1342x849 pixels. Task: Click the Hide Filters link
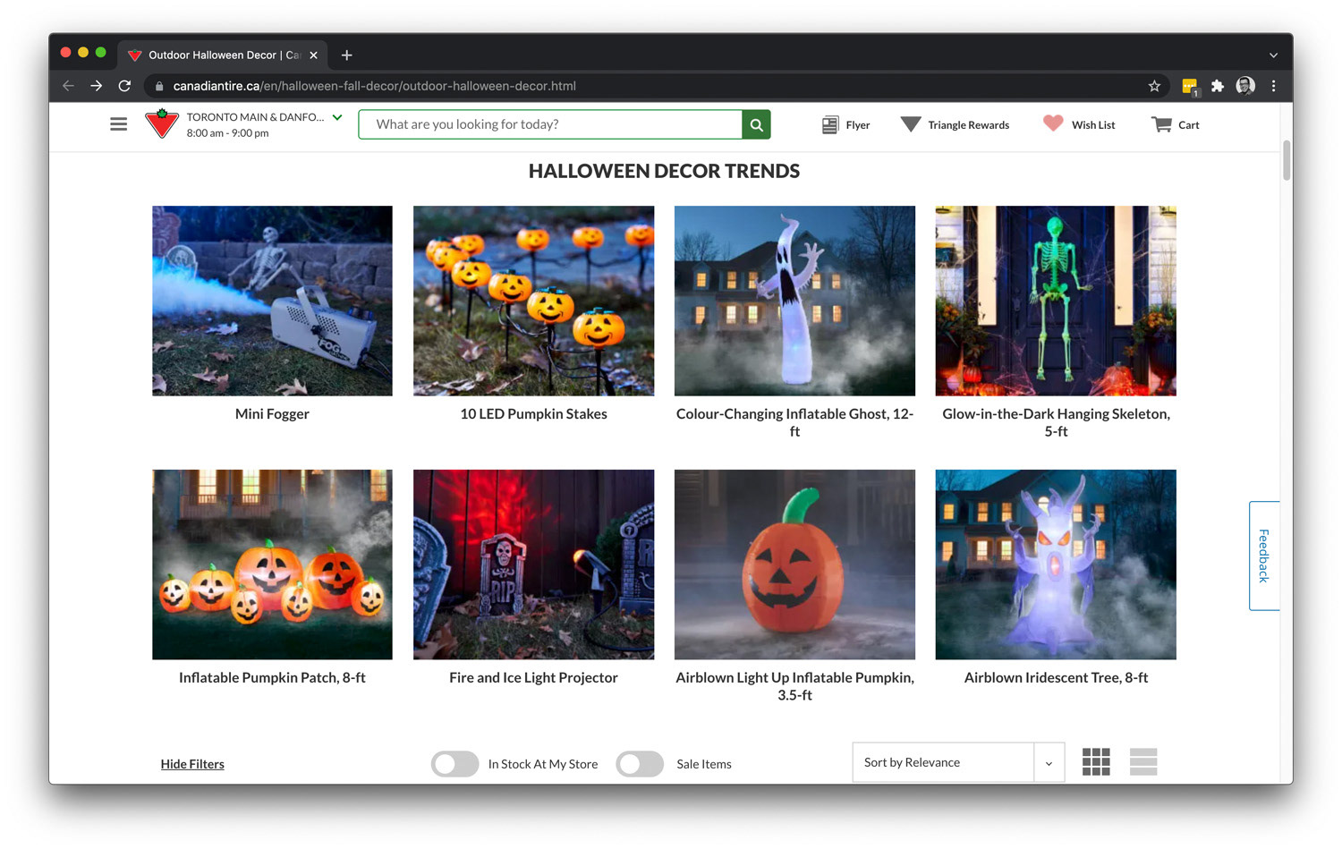192,764
